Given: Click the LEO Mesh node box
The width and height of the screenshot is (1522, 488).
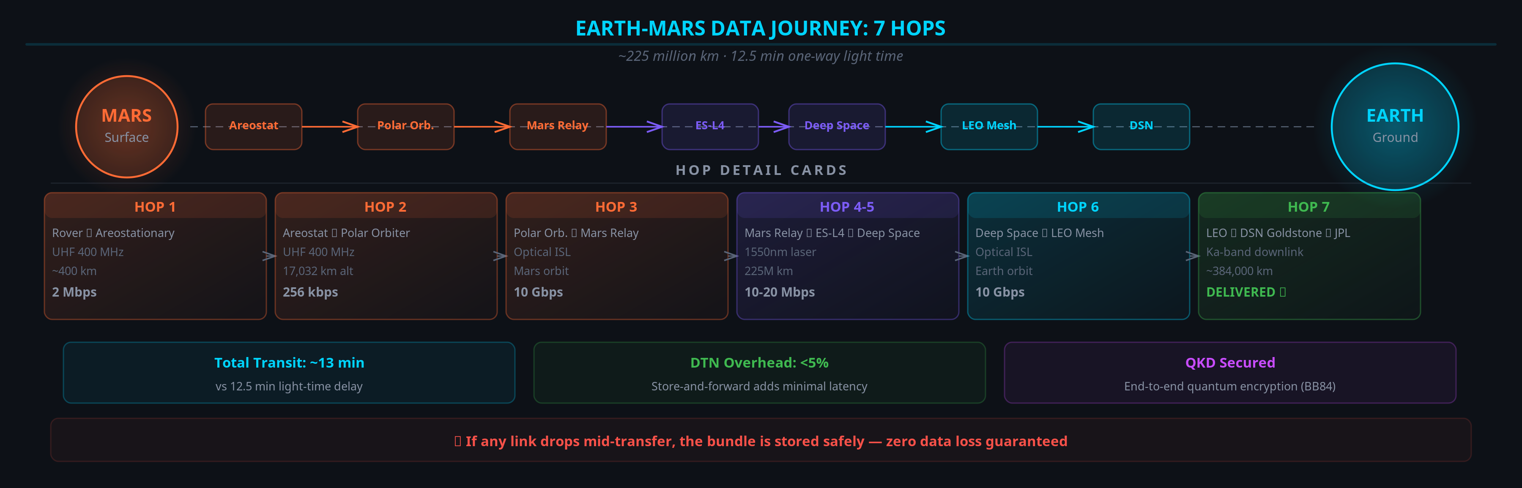Looking at the screenshot, I should [x=989, y=126].
